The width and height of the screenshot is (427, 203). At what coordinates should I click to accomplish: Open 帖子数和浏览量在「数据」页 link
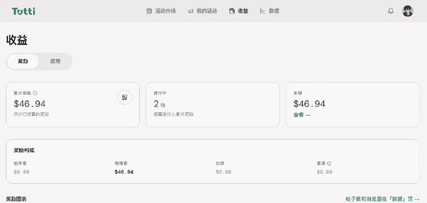[382, 199]
